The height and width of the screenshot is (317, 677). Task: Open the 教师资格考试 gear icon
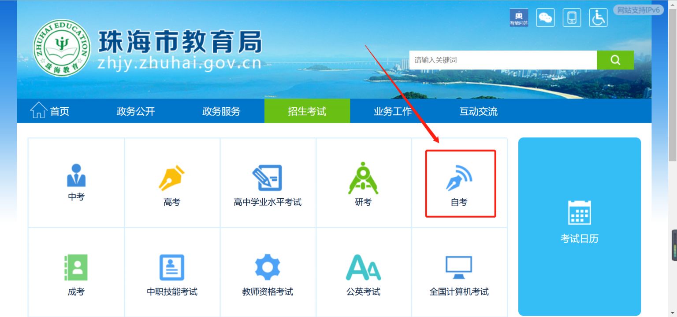[x=268, y=267]
